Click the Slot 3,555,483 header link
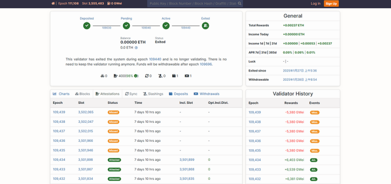This screenshot has height=184, width=391. coord(93,3)
